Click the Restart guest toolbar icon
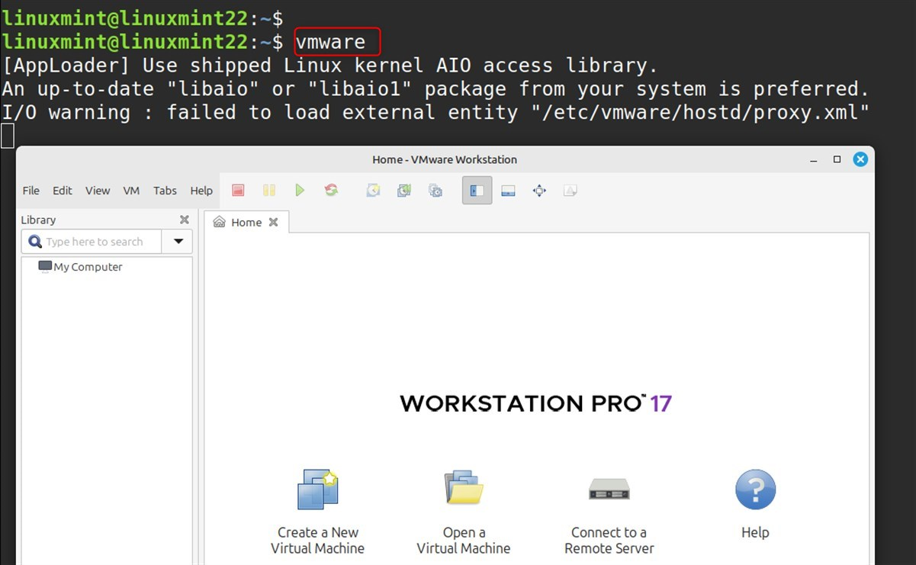Screen dimensions: 916x565 pyautogui.click(x=331, y=191)
